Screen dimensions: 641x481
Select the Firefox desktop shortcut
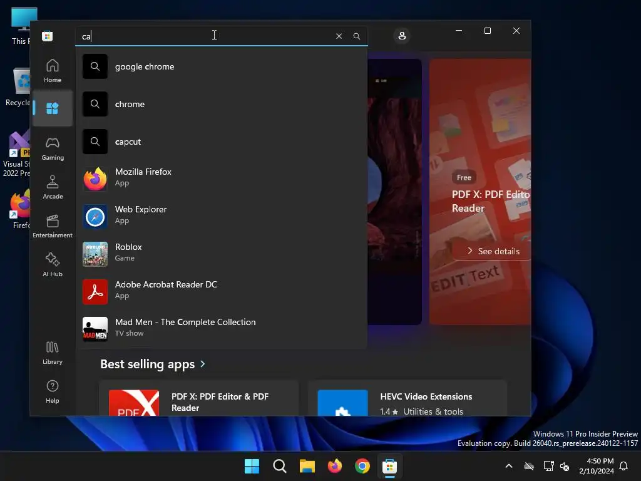coord(20,209)
